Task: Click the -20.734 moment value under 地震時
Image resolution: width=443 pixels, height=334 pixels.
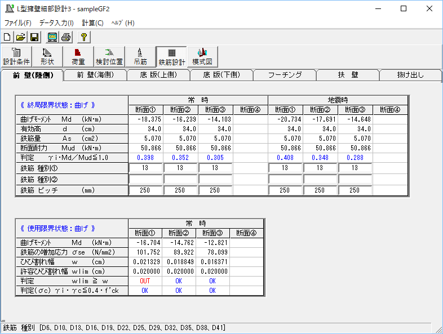Action: pyautogui.click(x=289, y=119)
